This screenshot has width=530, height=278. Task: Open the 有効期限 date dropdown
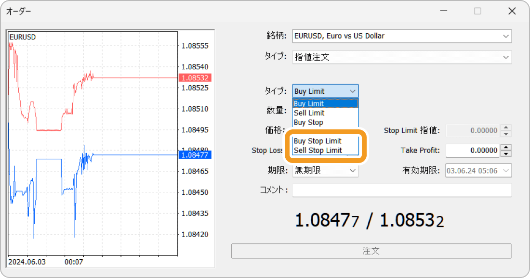[478, 171]
